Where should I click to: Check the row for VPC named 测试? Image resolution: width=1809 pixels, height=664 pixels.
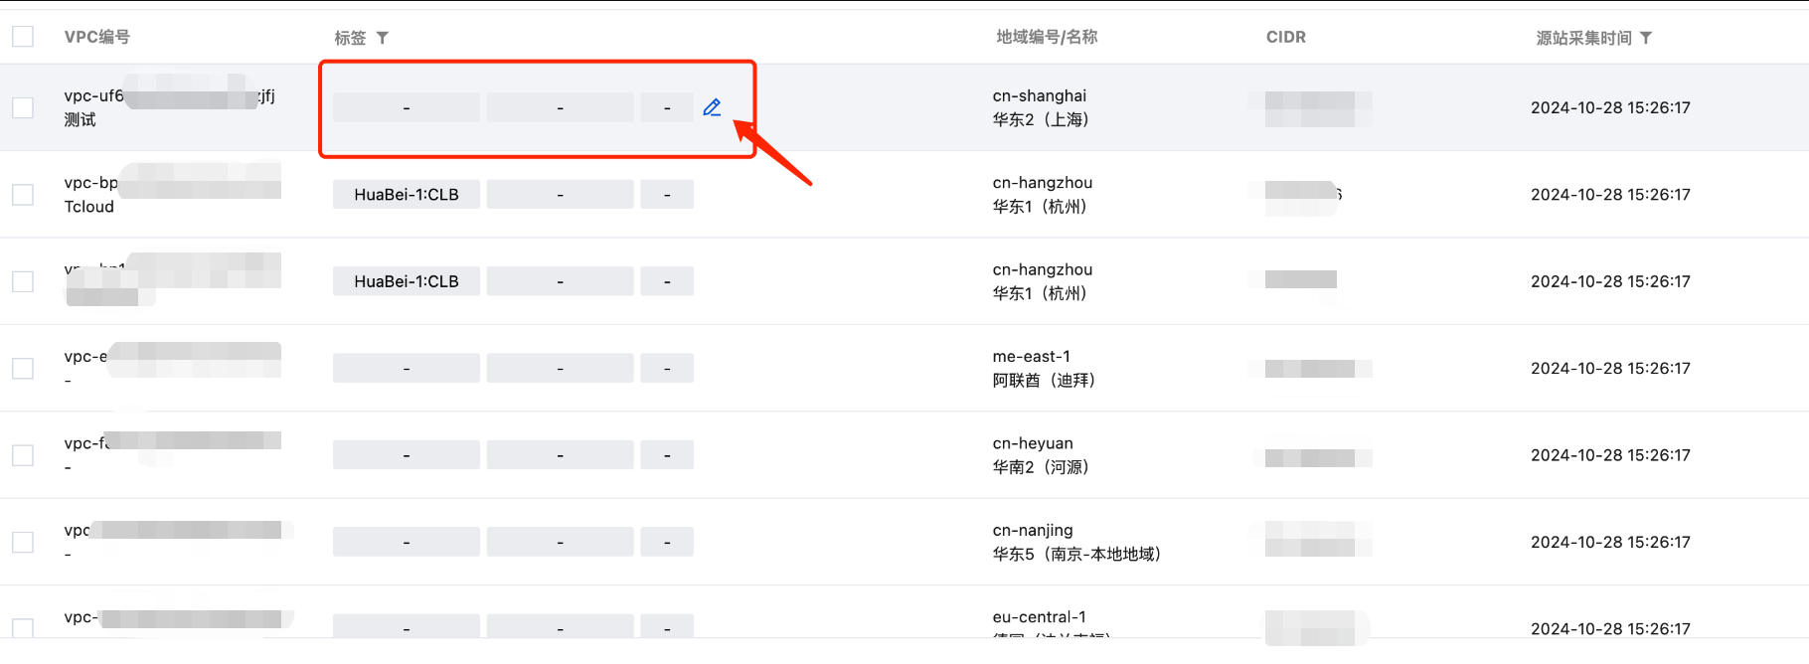point(23,107)
